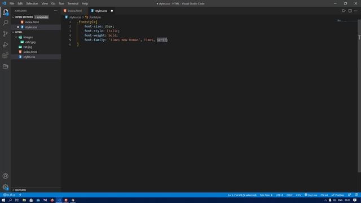Open File Explorer from taskbar
Screen dimensions: 361x203
pos(24,200)
